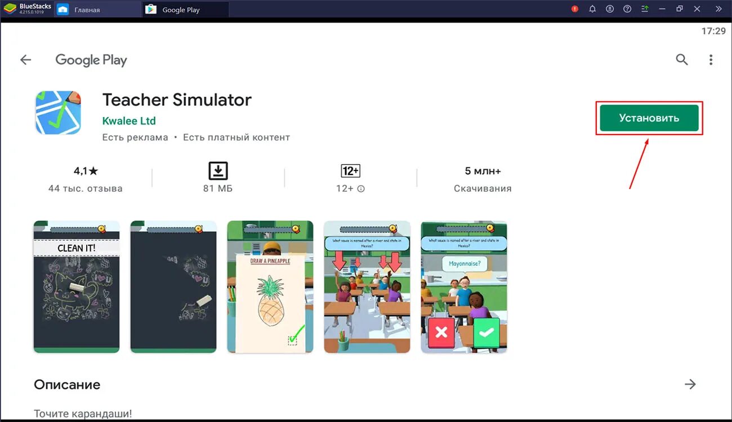
Task: Switch to the Главная tab
Action: click(97, 10)
